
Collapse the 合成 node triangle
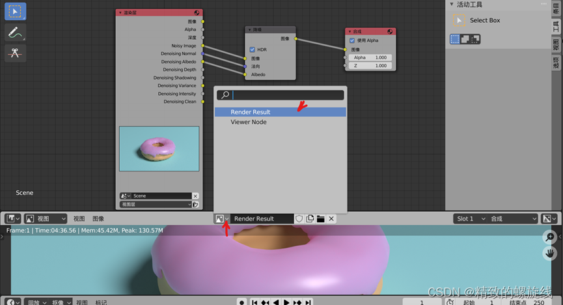coord(350,32)
